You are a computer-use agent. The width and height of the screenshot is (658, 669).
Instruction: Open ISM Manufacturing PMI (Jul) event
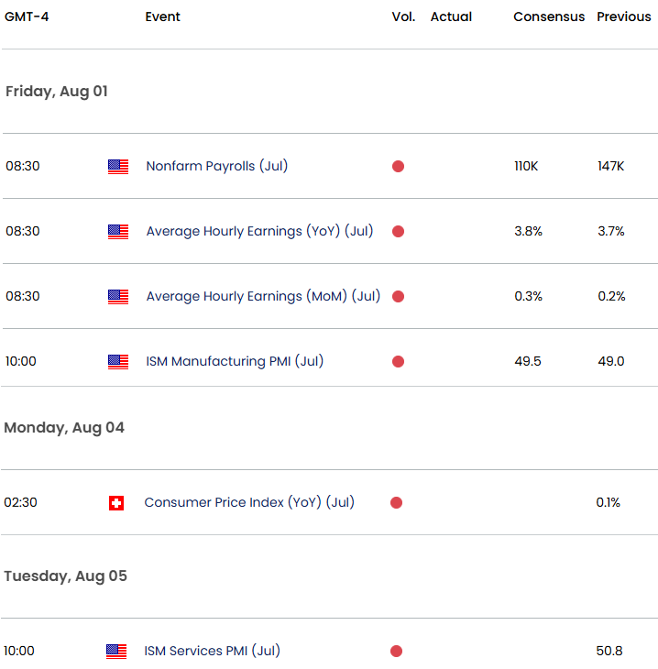click(x=235, y=361)
